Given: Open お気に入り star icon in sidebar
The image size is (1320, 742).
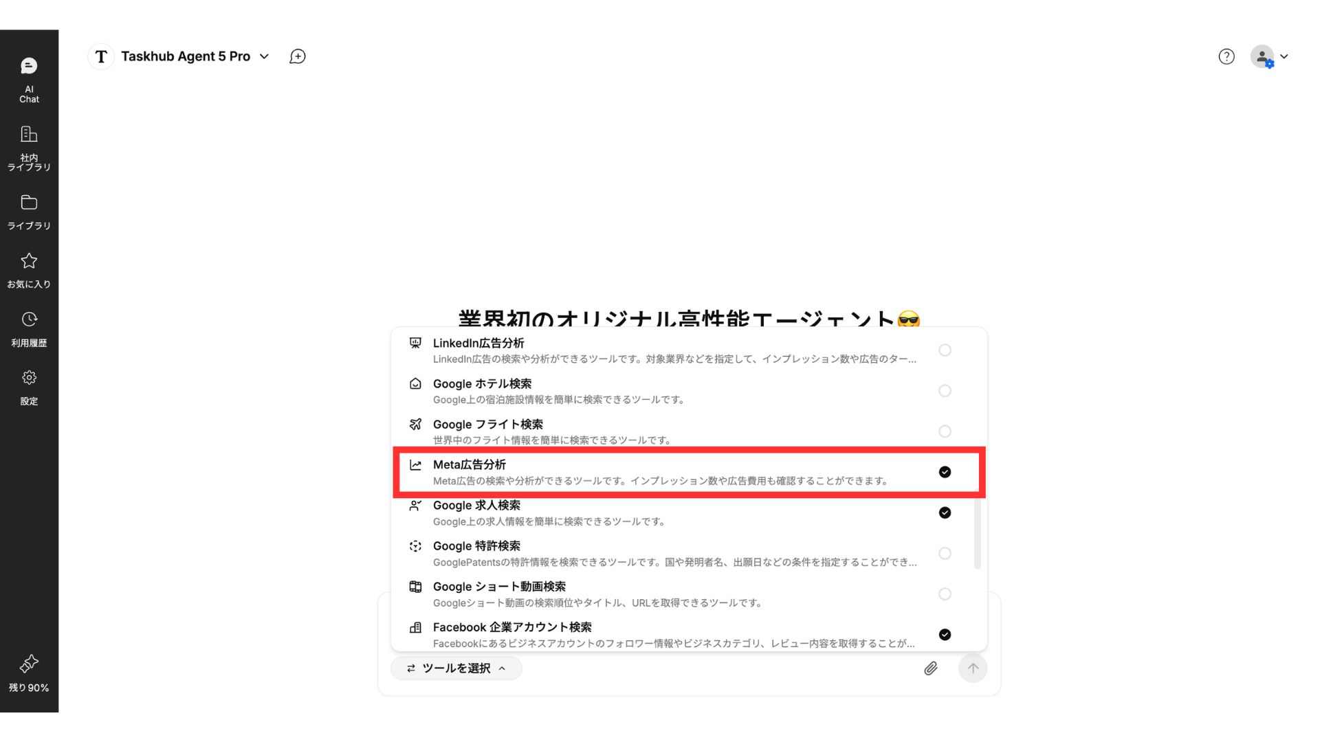Looking at the screenshot, I should click(x=29, y=261).
